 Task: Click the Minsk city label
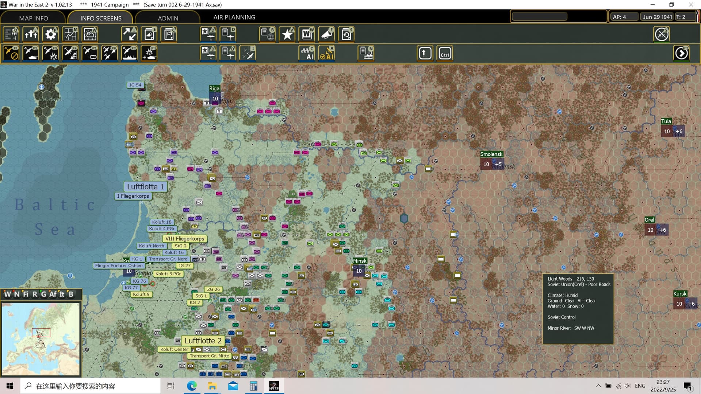(x=359, y=260)
